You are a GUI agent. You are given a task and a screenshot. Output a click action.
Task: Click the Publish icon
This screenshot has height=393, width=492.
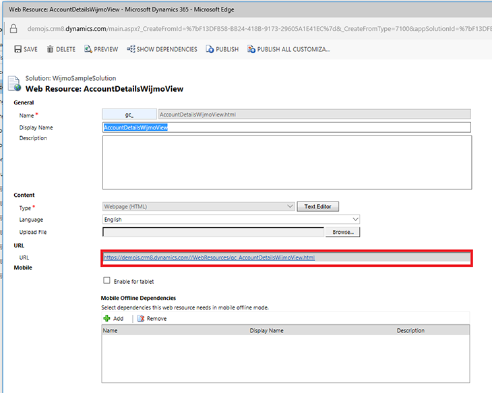point(210,49)
